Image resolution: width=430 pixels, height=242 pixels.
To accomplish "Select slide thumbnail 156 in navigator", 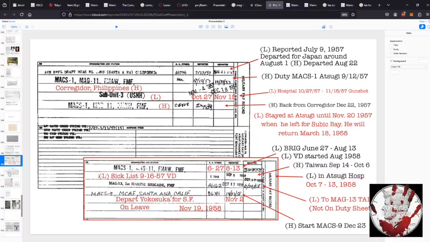I will pyautogui.click(x=12, y=204).
